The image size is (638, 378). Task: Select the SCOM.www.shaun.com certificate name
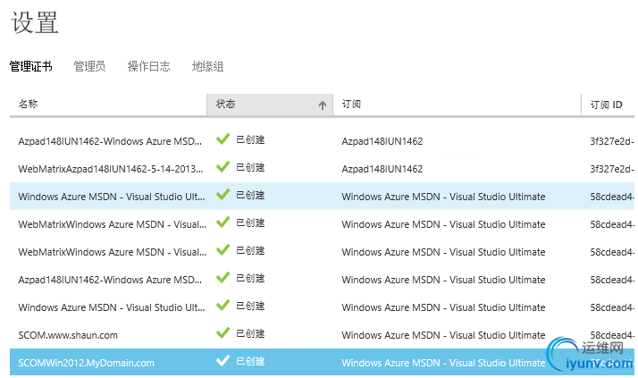(68, 335)
